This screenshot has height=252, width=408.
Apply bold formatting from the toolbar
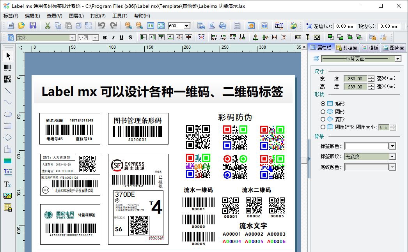click(x=105, y=37)
